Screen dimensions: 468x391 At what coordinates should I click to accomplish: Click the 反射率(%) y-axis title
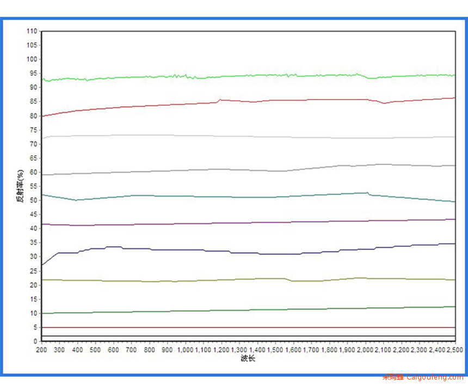(x=20, y=186)
